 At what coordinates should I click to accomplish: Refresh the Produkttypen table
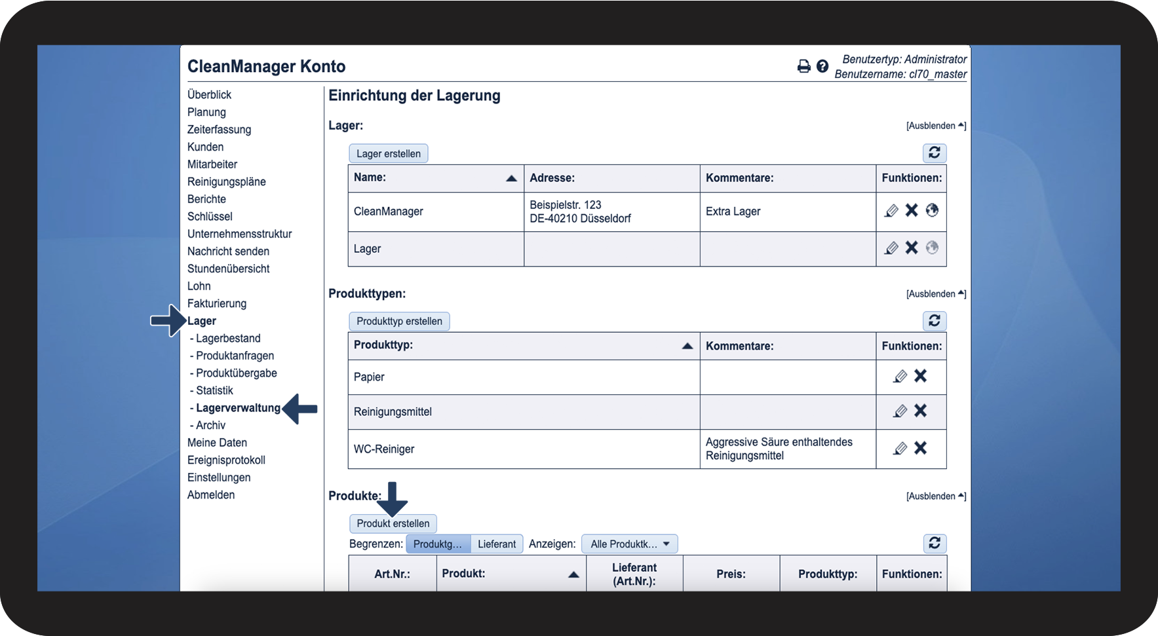935,320
